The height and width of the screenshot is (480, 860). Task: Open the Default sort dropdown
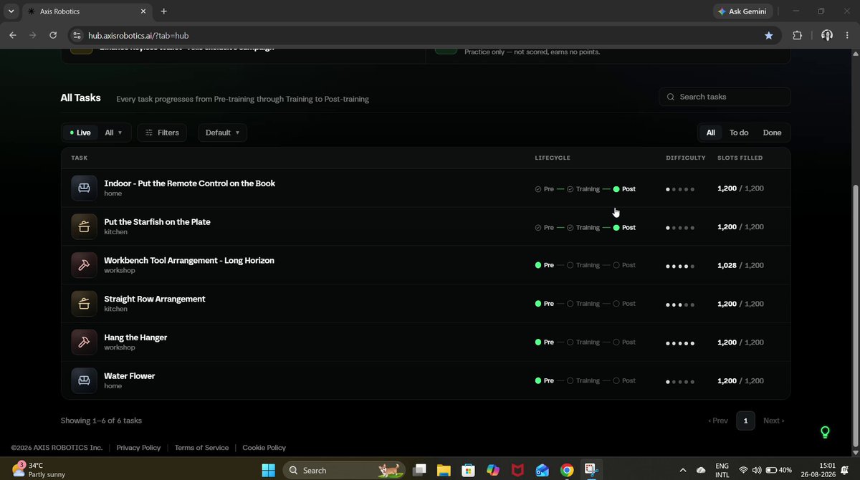click(x=222, y=133)
